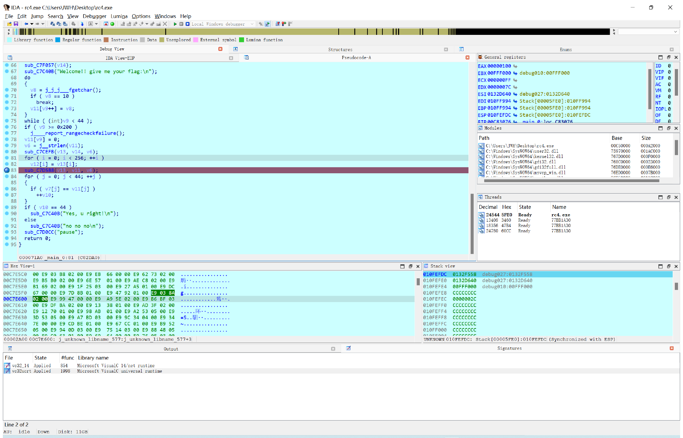
Task: Click the last icon on the debugger toolbar
Action: 290,24
